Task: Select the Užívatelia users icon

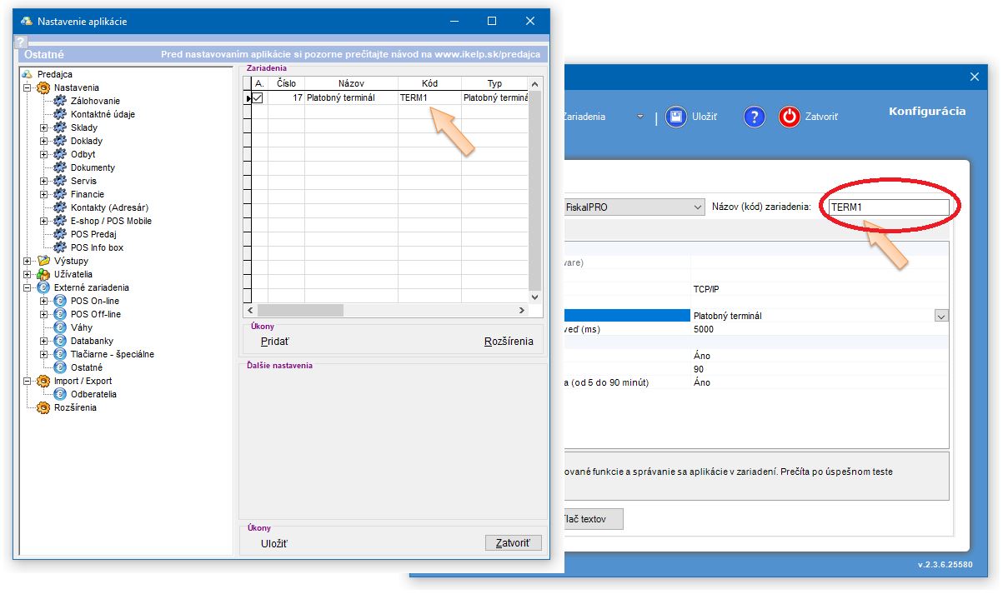Action: coord(43,274)
